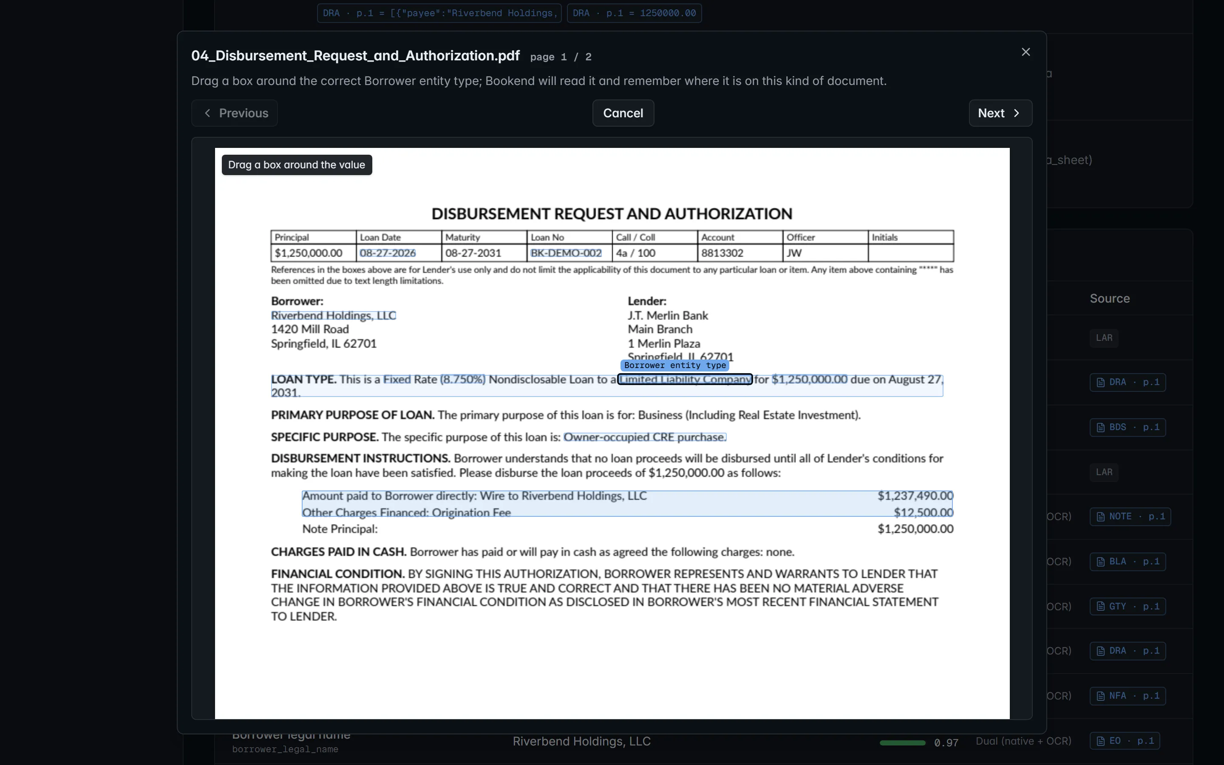Image resolution: width=1224 pixels, height=765 pixels.
Task: Click the Drag a box around the value tooltip
Action: click(x=296, y=165)
